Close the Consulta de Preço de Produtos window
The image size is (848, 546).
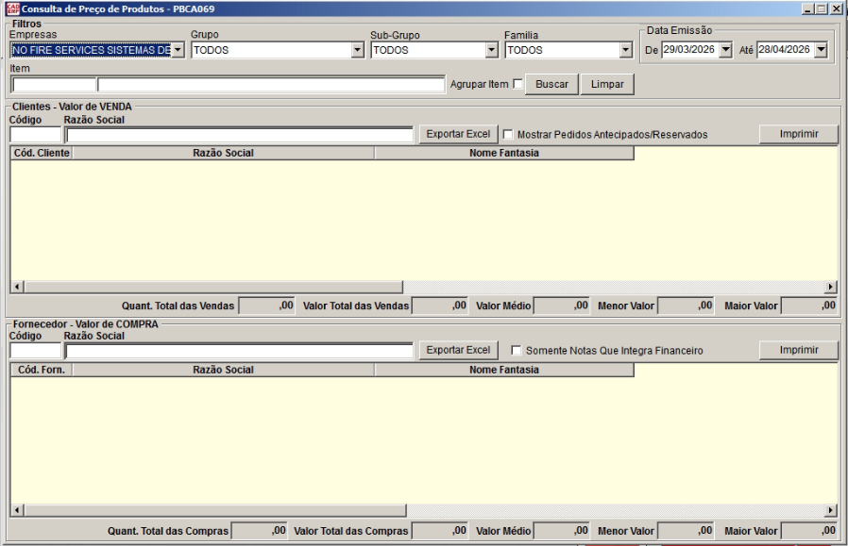(x=836, y=8)
